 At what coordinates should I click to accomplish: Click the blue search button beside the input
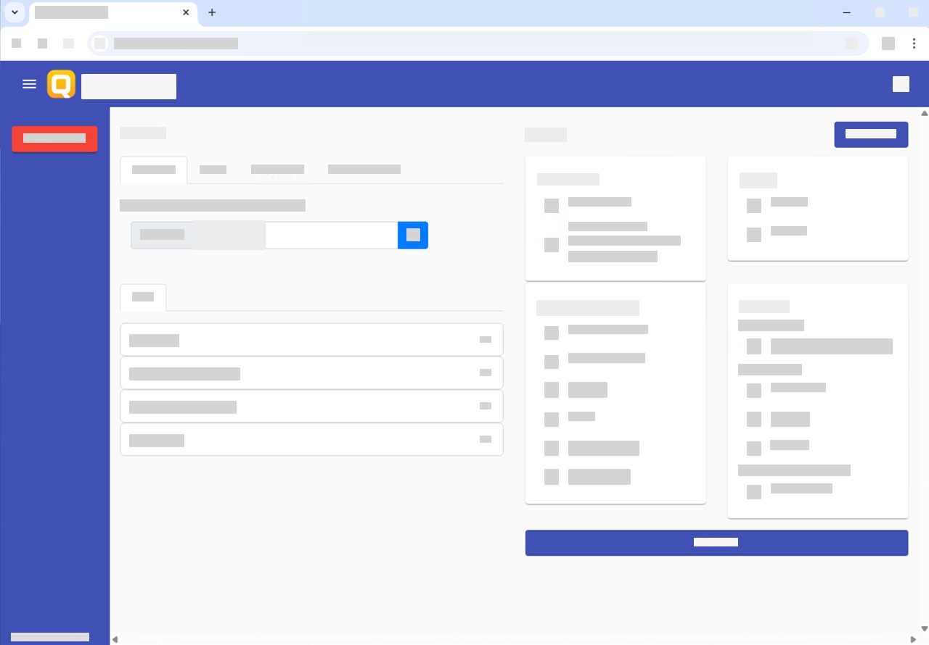pyautogui.click(x=413, y=235)
